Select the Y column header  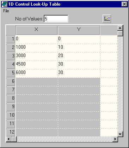[x=79, y=30]
